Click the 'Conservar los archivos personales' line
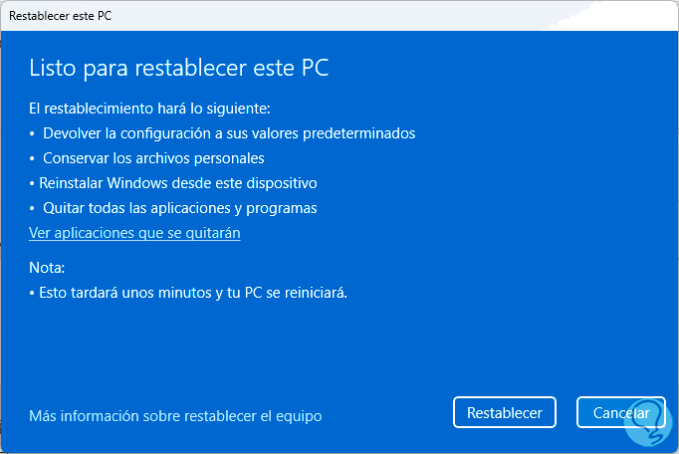Screen dimensions: 679x454 153,157
